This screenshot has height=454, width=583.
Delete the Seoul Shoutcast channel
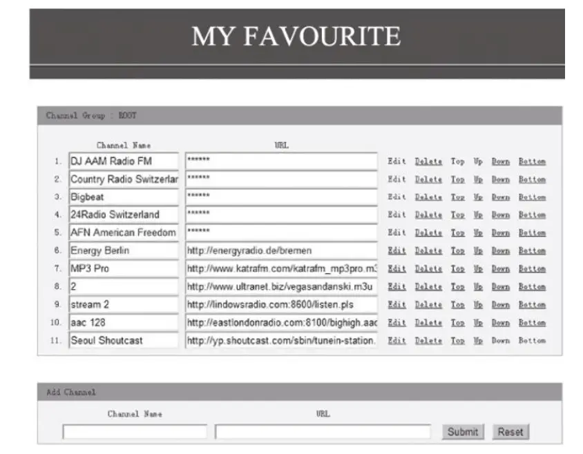pyautogui.click(x=428, y=341)
